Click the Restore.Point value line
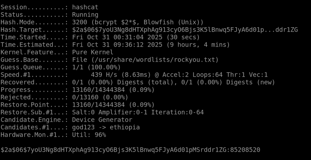 pos(113,105)
